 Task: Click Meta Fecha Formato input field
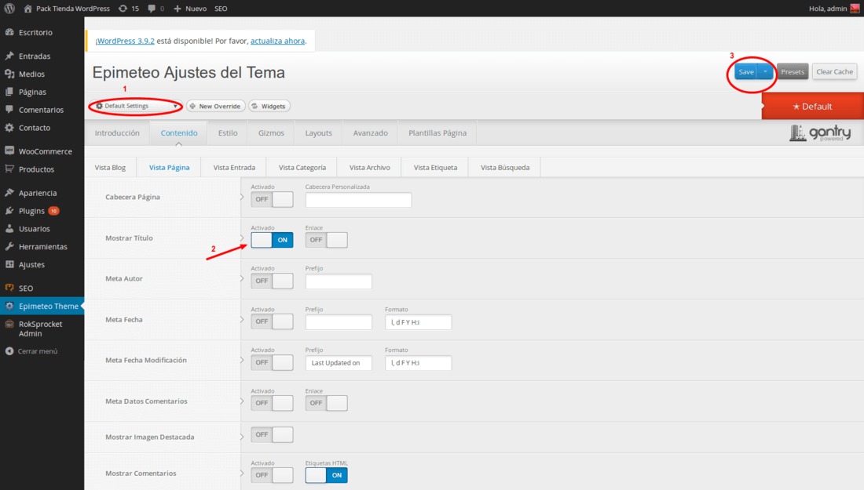pos(418,322)
